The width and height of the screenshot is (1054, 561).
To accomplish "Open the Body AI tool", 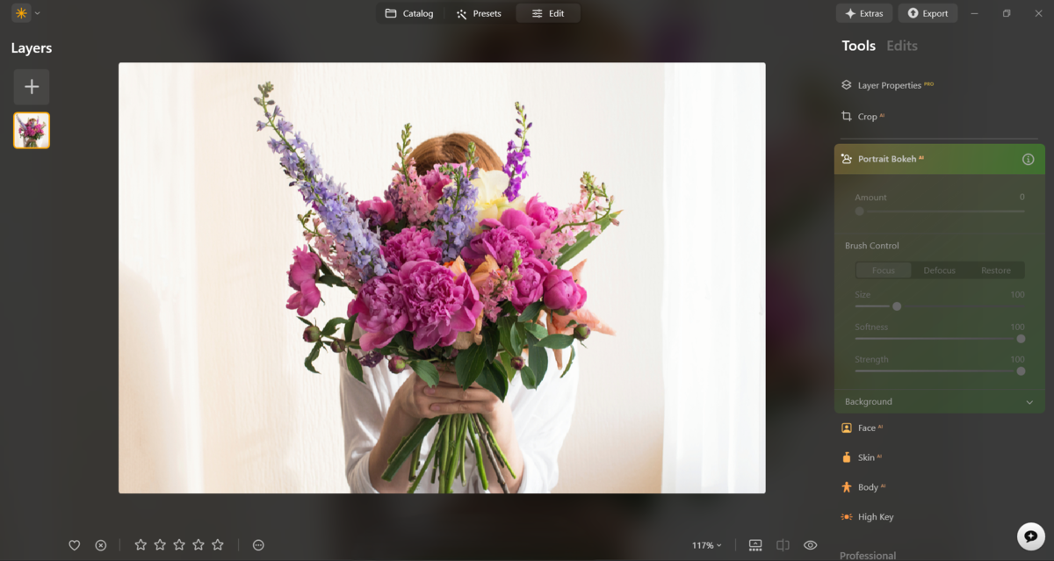I will [867, 487].
